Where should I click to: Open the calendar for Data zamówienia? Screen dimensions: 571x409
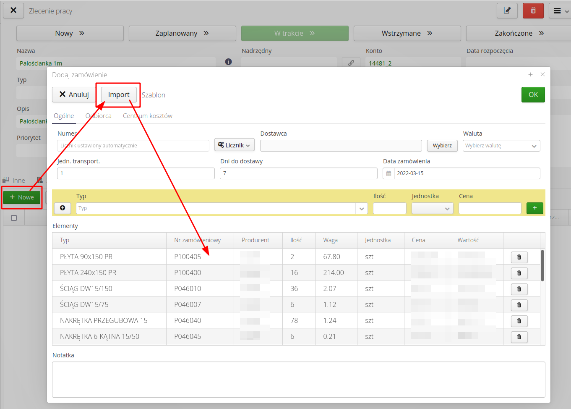click(388, 173)
